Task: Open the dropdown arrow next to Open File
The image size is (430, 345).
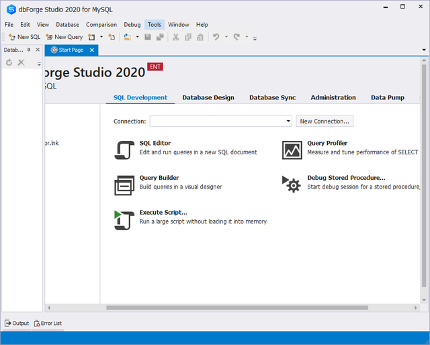Action: coord(136,37)
